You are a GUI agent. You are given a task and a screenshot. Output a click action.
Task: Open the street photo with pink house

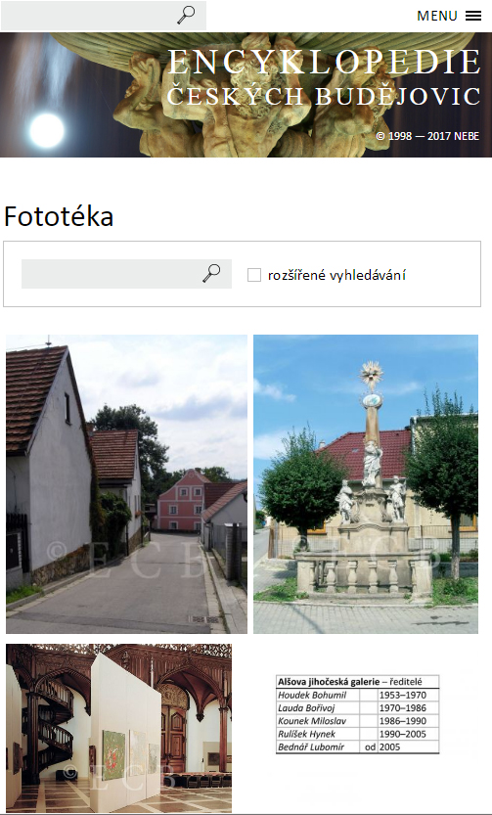[126, 484]
